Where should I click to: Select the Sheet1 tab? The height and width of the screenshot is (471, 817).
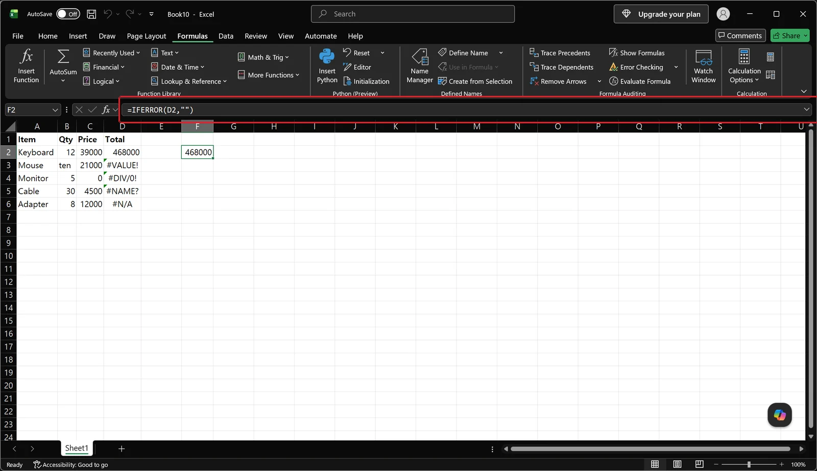[x=77, y=448]
